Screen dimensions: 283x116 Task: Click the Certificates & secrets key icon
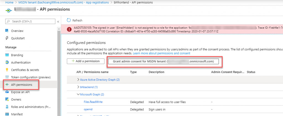(7, 70)
